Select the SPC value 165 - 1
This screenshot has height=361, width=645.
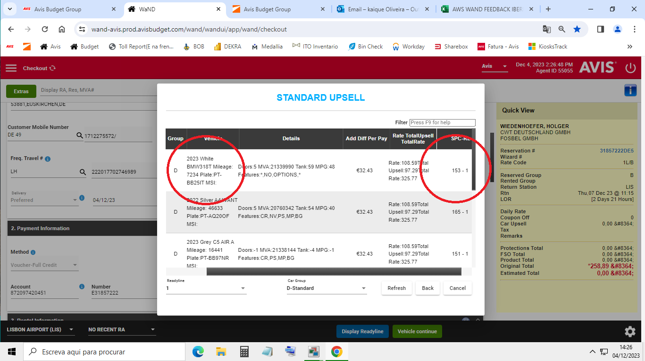pos(460,212)
